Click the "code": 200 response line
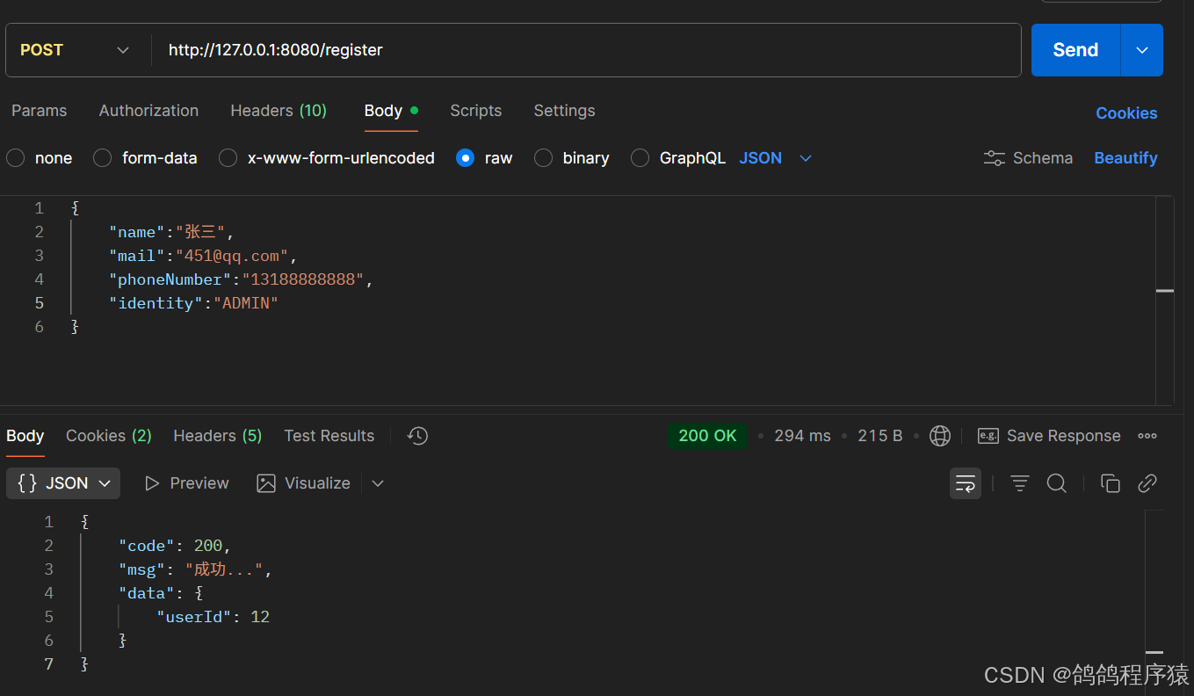The width and height of the screenshot is (1194, 696). [x=174, y=546]
